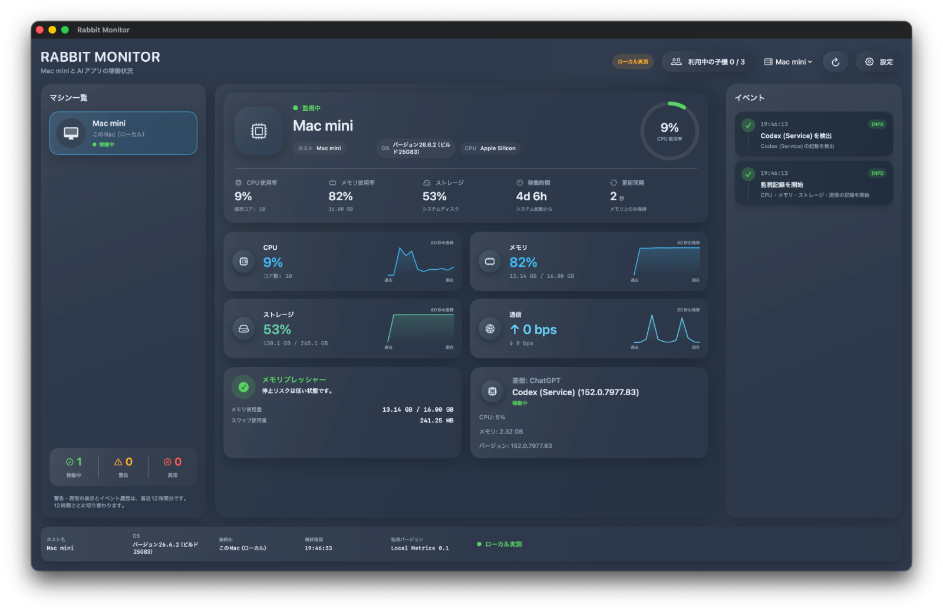
Task: Click the gear icon in 設定 button
Action: point(869,62)
